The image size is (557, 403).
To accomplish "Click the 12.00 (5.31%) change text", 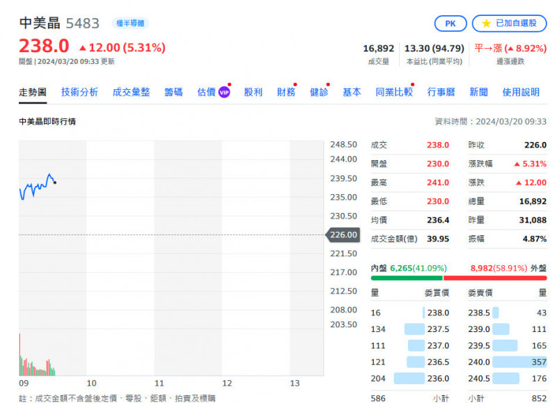I will pyautogui.click(x=127, y=47).
